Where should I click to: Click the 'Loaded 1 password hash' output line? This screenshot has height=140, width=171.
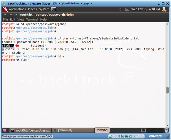click(47, 42)
